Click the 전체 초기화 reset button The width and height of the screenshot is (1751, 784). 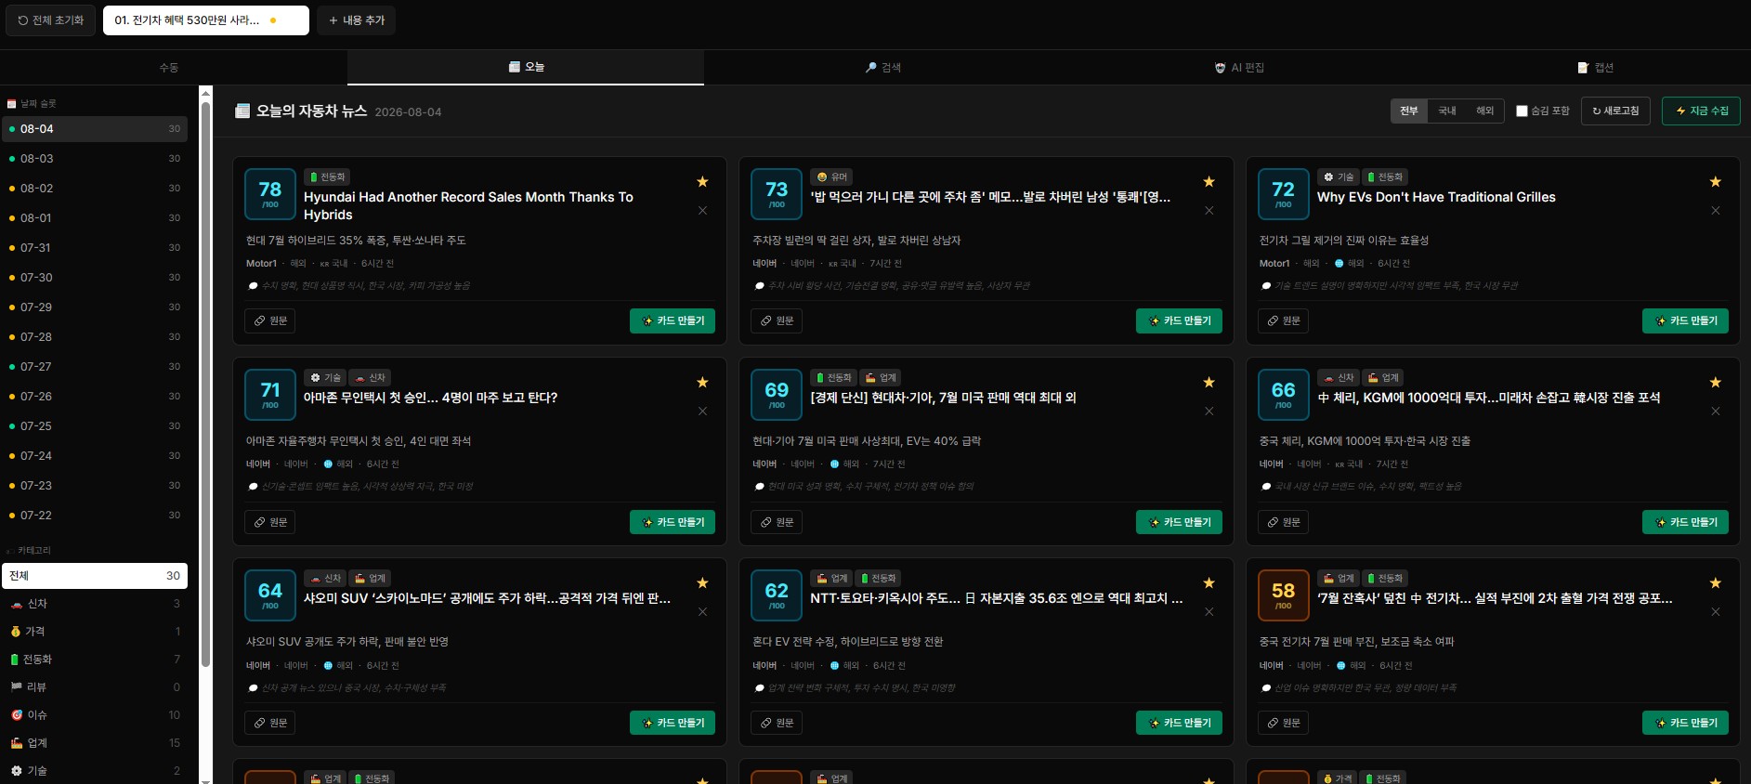pyautogui.click(x=51, y=20)
